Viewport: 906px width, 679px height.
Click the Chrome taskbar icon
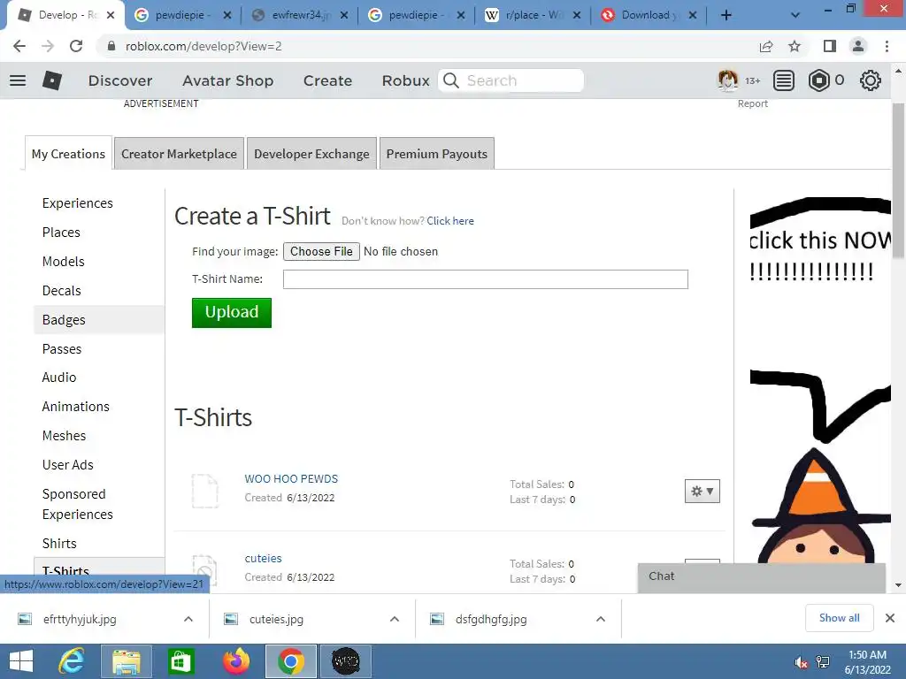[x=290, y=661]
